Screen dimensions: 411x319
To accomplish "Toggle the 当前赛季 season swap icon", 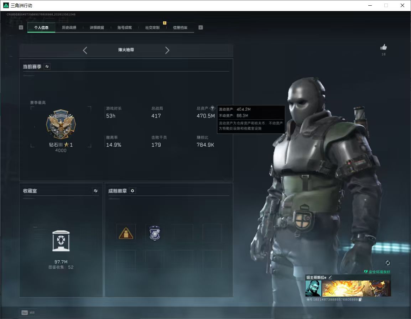I will click(47, 67).
